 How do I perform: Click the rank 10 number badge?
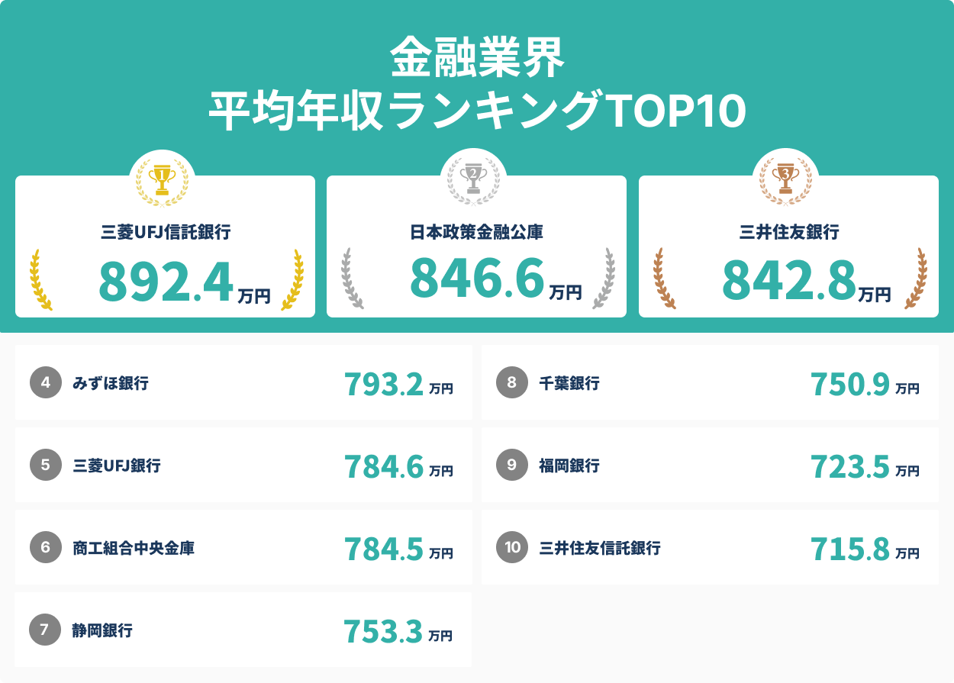pyautogui.click(x=511, y=547)
